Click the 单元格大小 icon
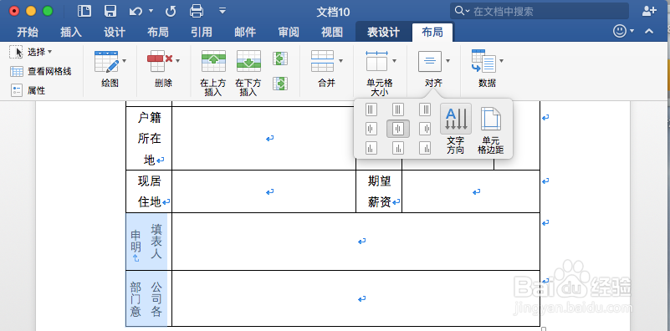The width and height of the screenshot is (670, 331). point(376,61)
